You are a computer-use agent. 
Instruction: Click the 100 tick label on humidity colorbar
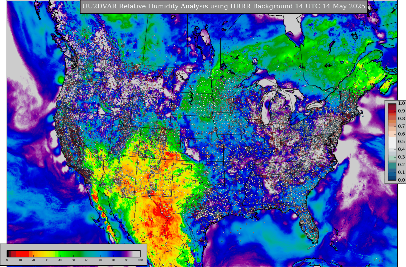pos(140,260)
